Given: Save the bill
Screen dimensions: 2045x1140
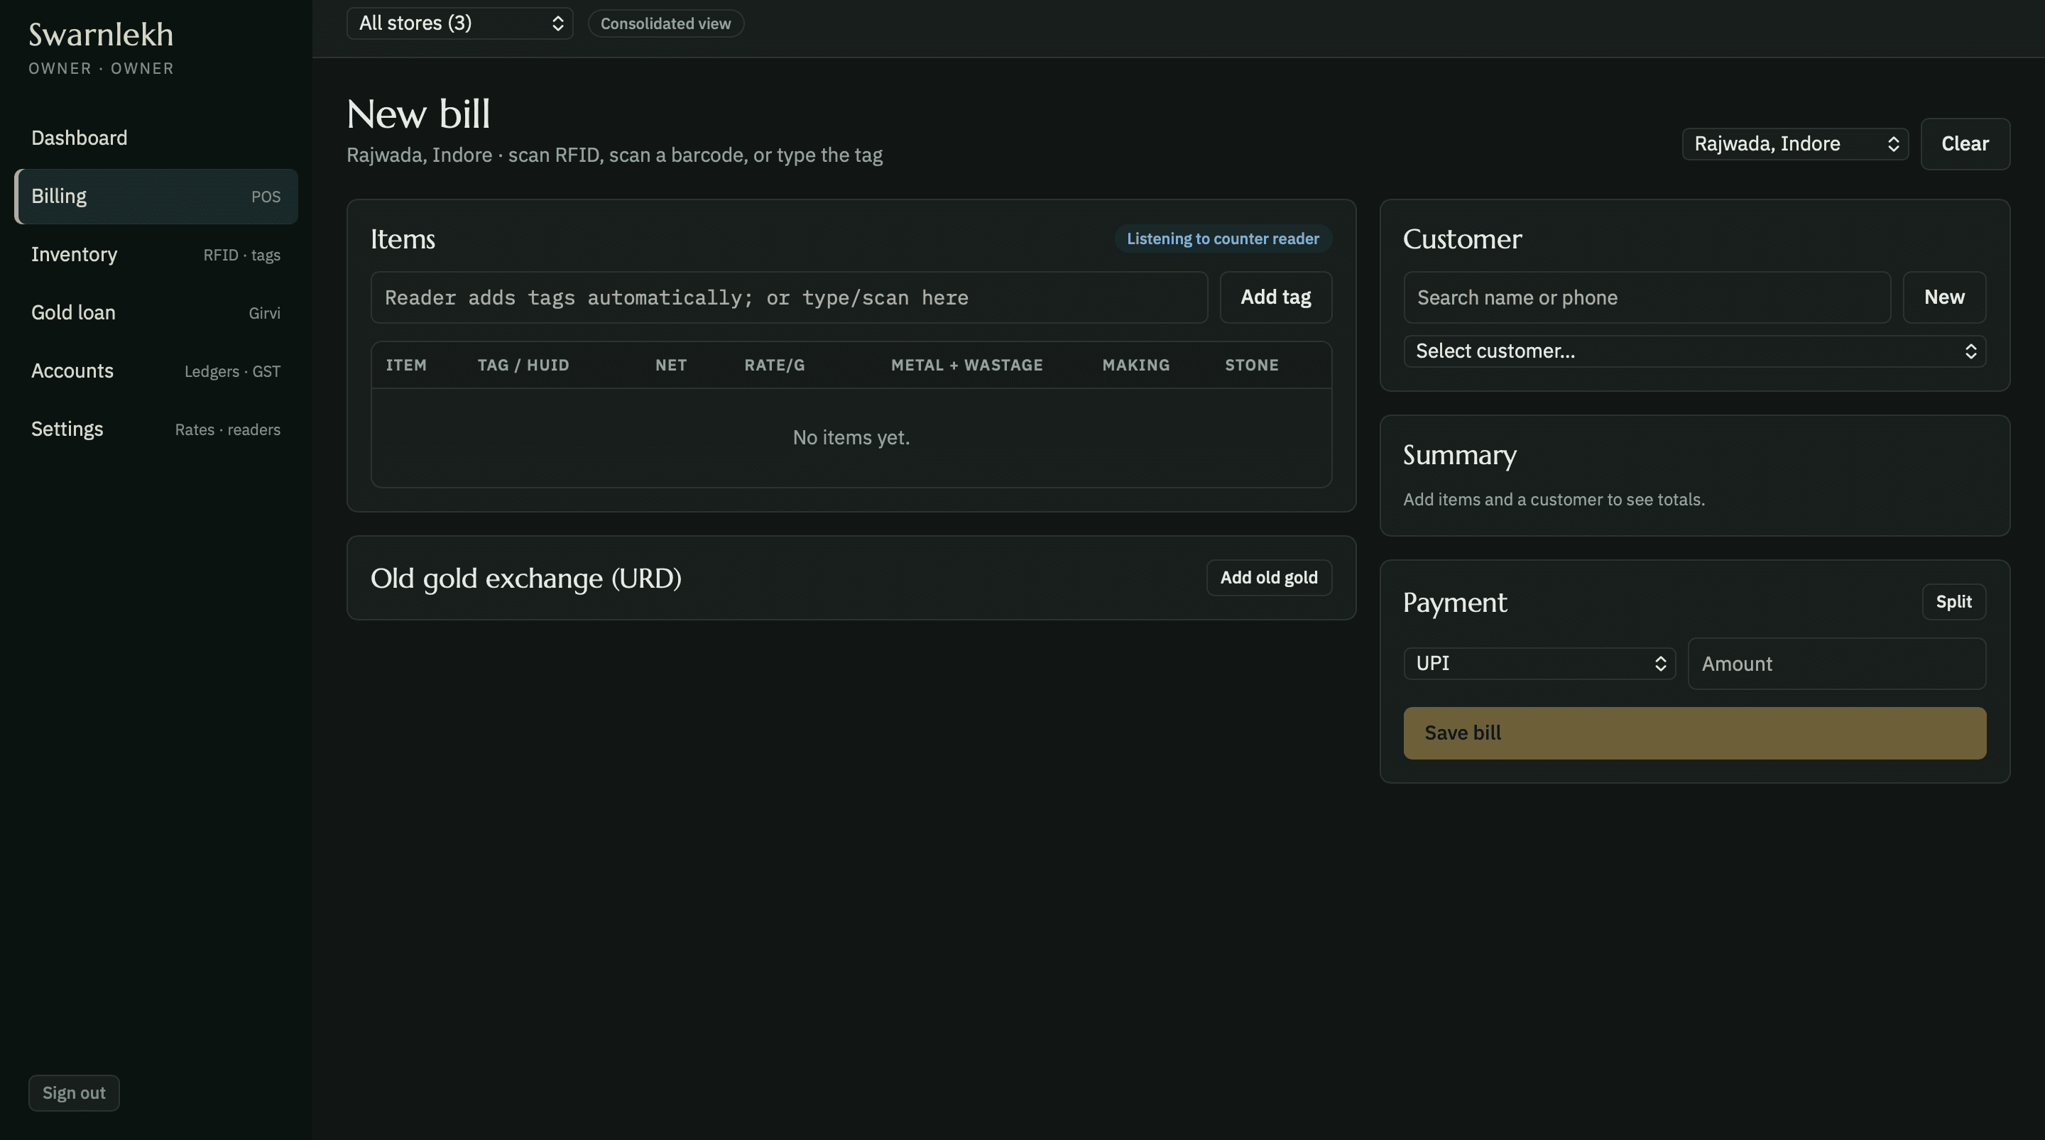Looking at the screenshot, I should click(x=1694, y=733).
